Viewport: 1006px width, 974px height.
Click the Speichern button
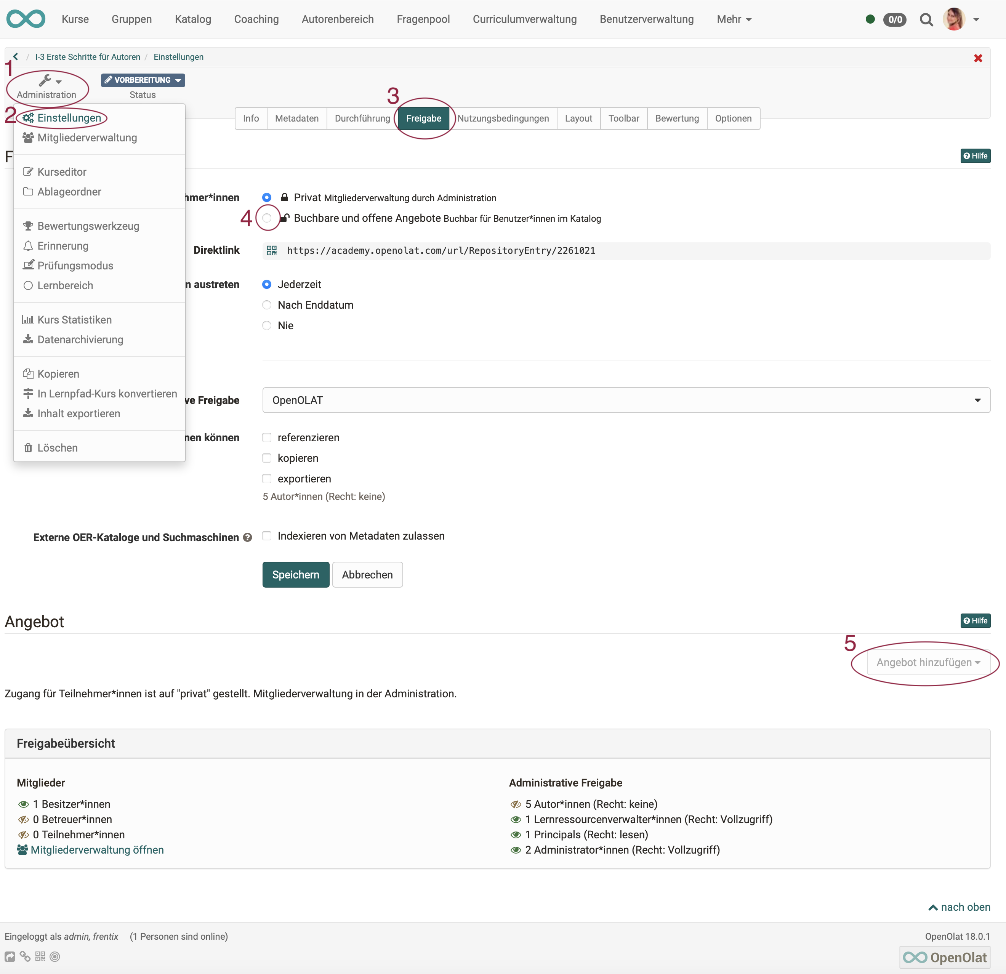(x=296, y=575)
